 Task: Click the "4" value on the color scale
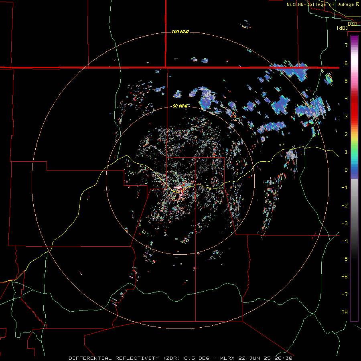tap(346, 99)
